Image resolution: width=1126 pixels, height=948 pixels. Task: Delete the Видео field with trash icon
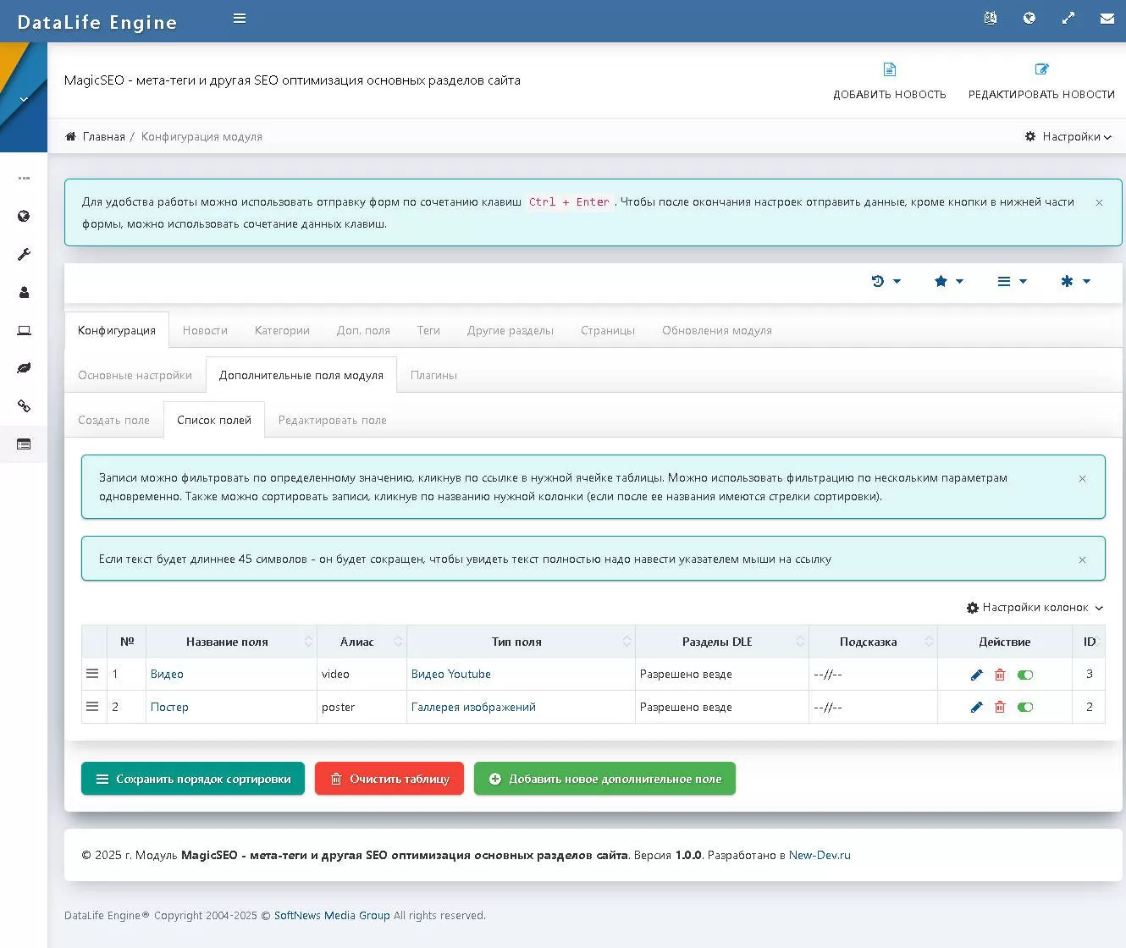tap(1000, 675)
